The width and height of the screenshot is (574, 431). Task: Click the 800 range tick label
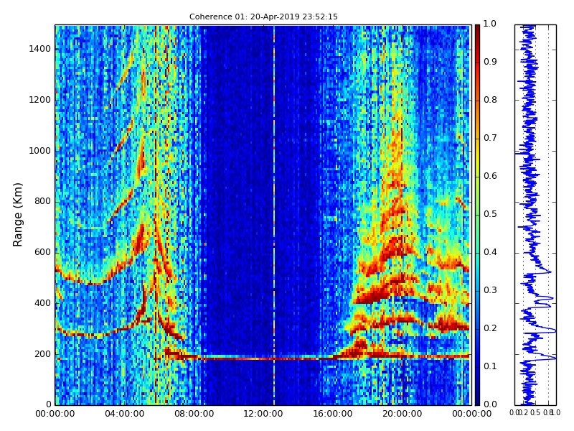[x=42, y=202]
